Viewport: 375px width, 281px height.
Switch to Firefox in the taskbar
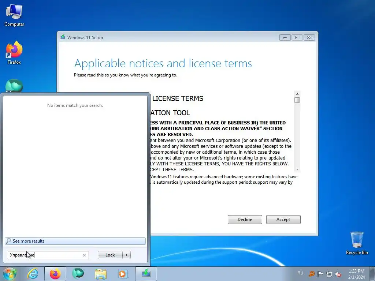(x=55, y=274)
